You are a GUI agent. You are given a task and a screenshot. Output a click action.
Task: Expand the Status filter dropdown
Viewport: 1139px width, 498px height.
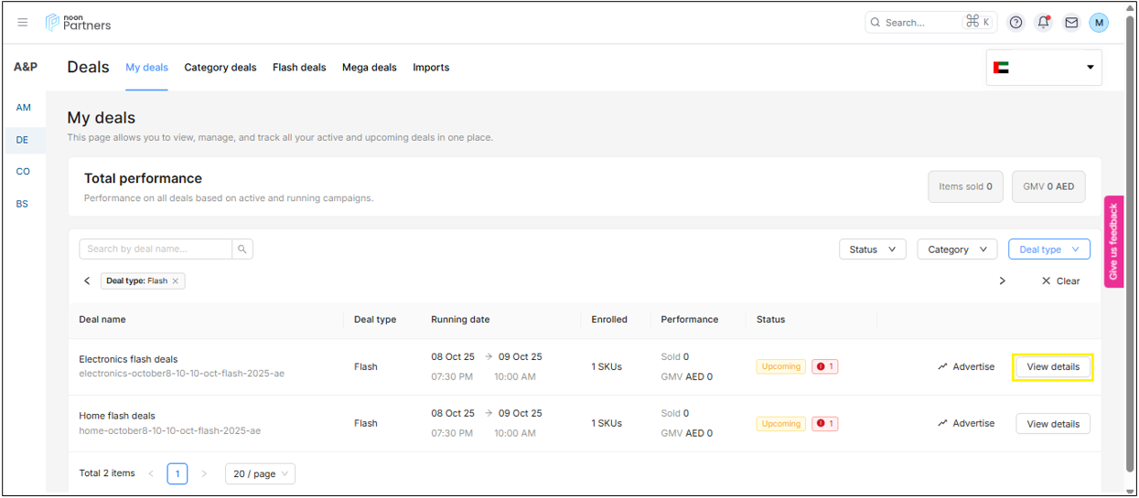pyautogui.click(x=872, y=249)
